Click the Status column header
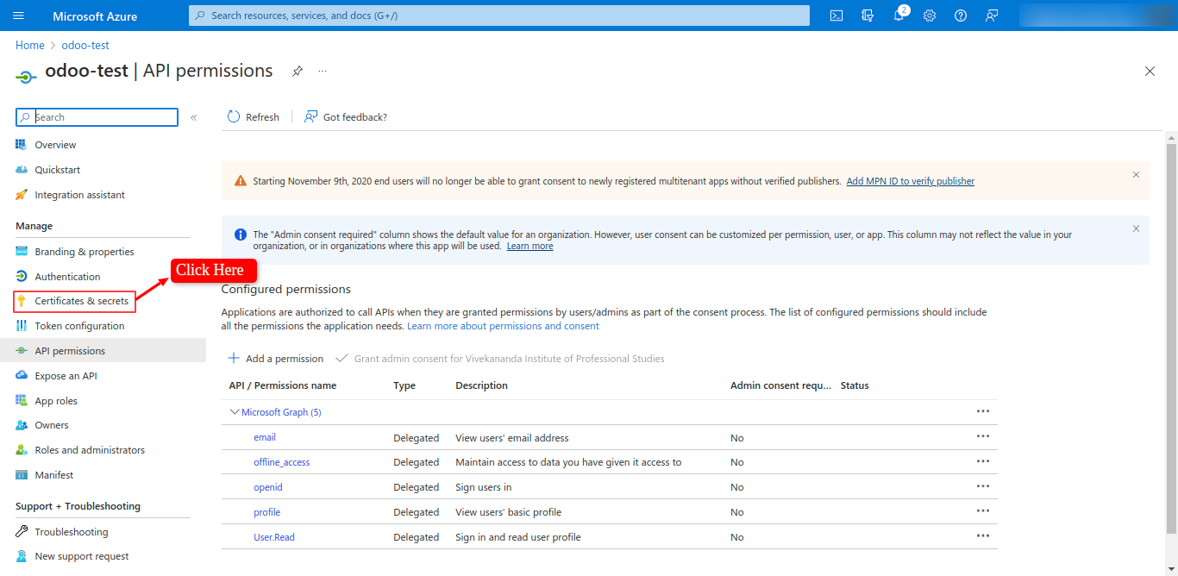 (x=855, y=385)
